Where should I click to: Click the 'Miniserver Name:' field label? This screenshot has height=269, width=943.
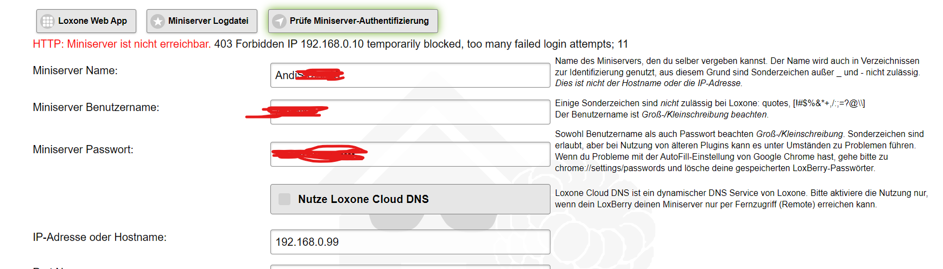pos(75,70)
